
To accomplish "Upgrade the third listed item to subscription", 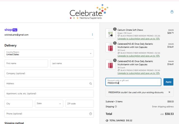I will click(x=139, y=73).
